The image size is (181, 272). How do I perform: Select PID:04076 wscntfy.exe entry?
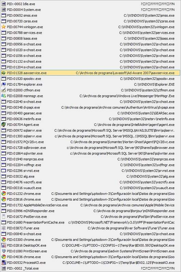click(90, 182)
